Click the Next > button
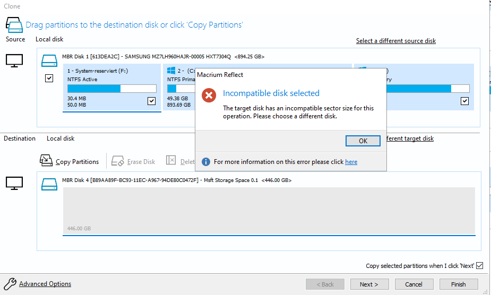The width and height of the screenshot is (491, 295). coord(369,284)
